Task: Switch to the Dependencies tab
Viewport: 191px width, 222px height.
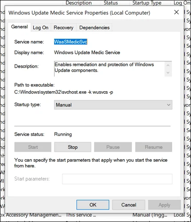Action: 94,28
